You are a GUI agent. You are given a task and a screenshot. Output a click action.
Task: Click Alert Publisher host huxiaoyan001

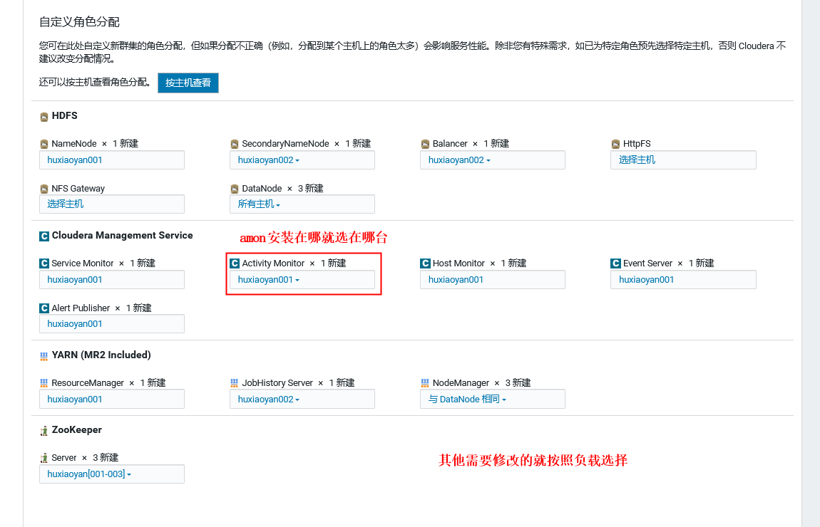(x=75, y=324)
